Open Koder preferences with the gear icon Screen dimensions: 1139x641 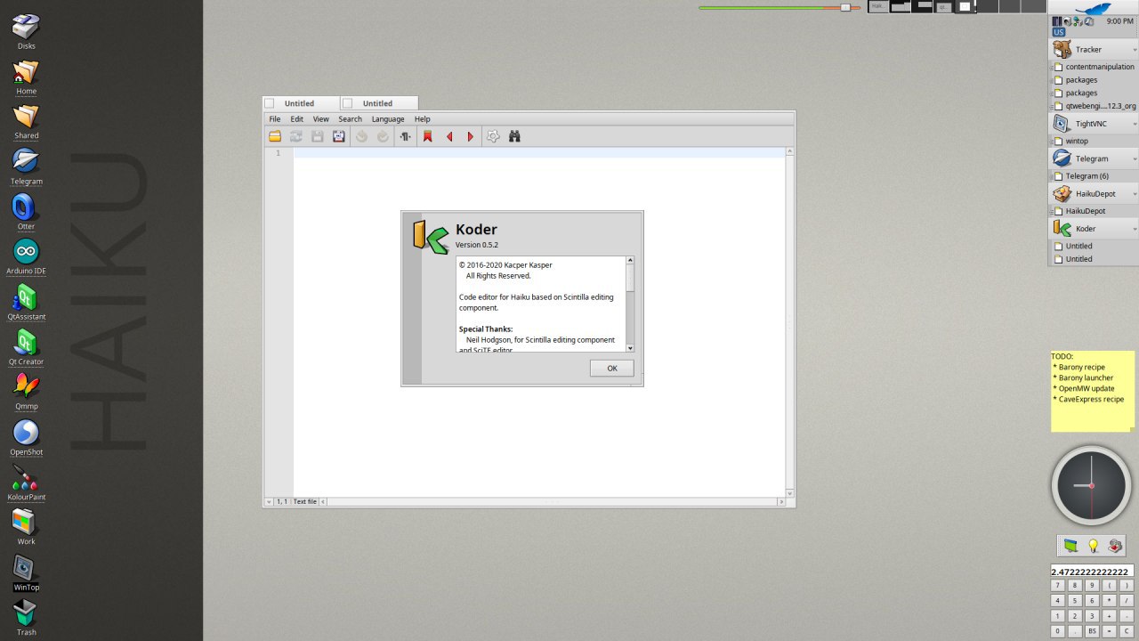click(493, 136)
